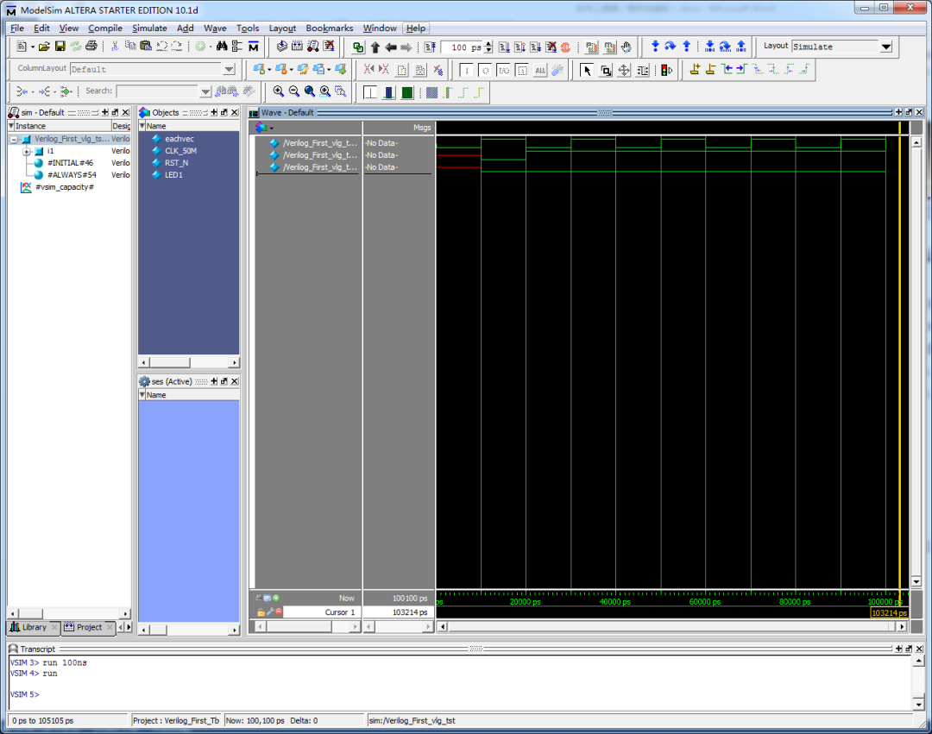Click the Save icon in the toolbar

click(x=60, y=47)
